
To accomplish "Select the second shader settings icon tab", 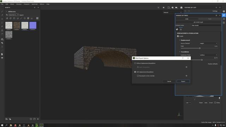I will pyautogui.click(x=181, y=29).
